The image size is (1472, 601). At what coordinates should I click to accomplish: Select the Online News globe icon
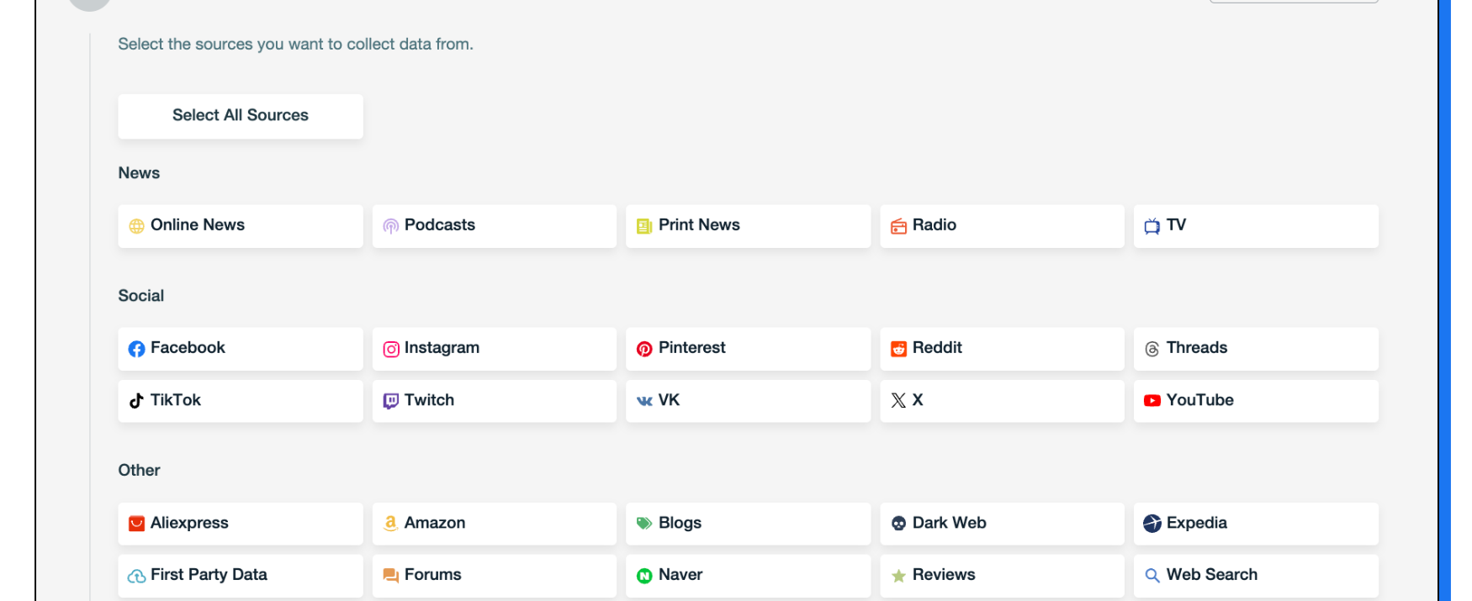(136, 226)
